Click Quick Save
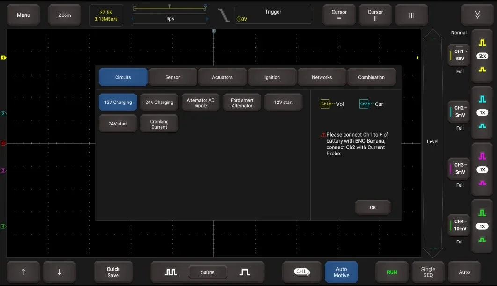The image size is (497, 286). point(113,272)
